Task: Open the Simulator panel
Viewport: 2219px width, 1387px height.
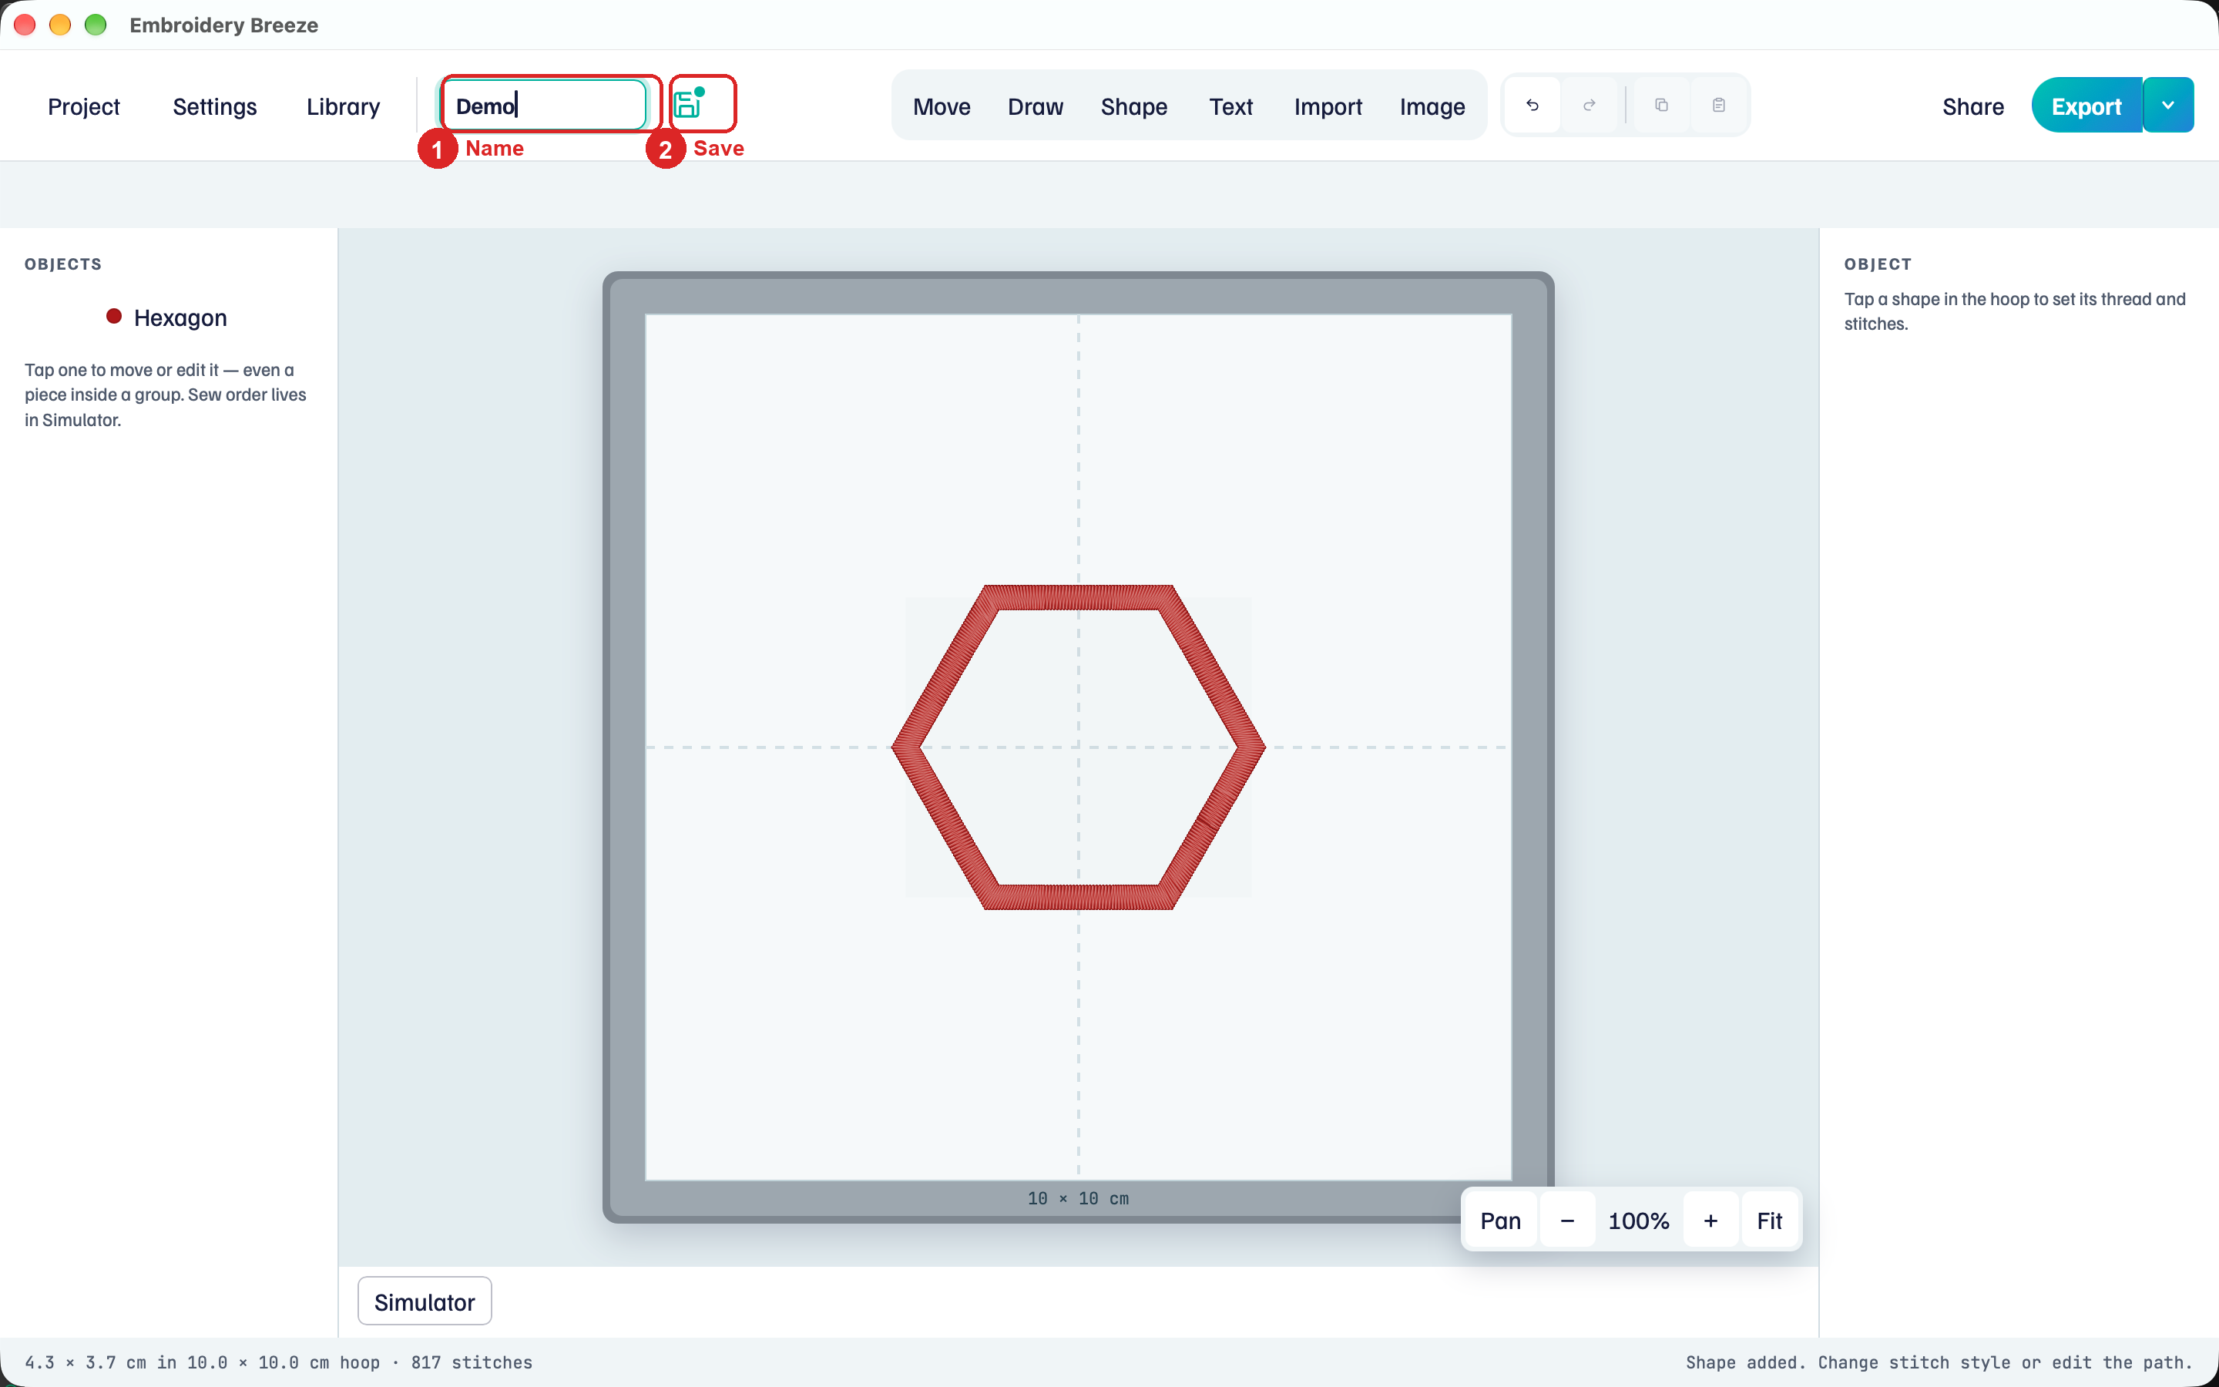Action: click(x=425, y=1301)
